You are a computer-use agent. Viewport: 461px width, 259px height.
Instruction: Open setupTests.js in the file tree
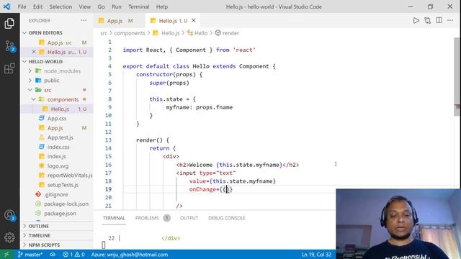coord(63,185)
